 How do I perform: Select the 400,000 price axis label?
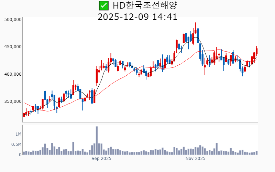pos(13,74)
